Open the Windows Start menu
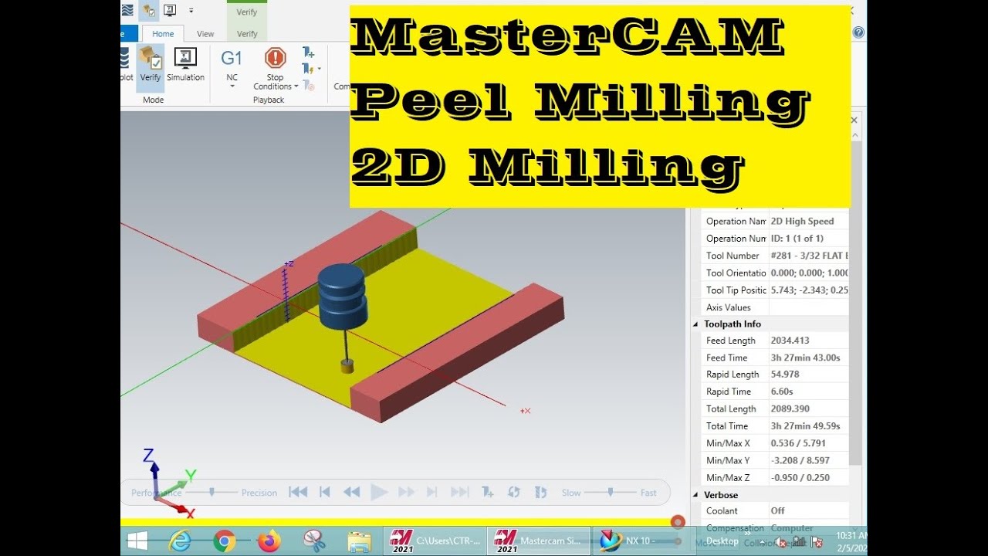The width and height of the screenshot is (988, 556). [x=137, y=541]
